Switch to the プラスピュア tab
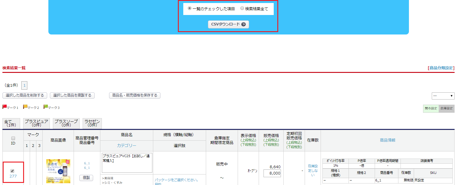The image size is (457, 185). coord(36,123)
